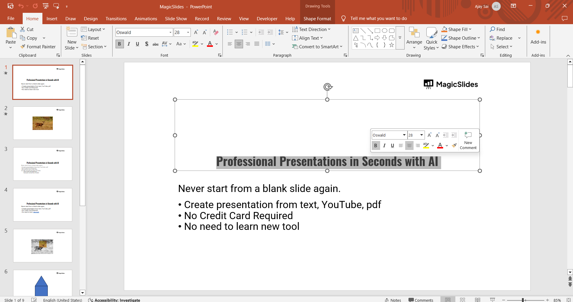This screenshot has width=573, height=302.
Task: Toggle Bold in the ribbon Font group
Action: (x=119, y=44)
